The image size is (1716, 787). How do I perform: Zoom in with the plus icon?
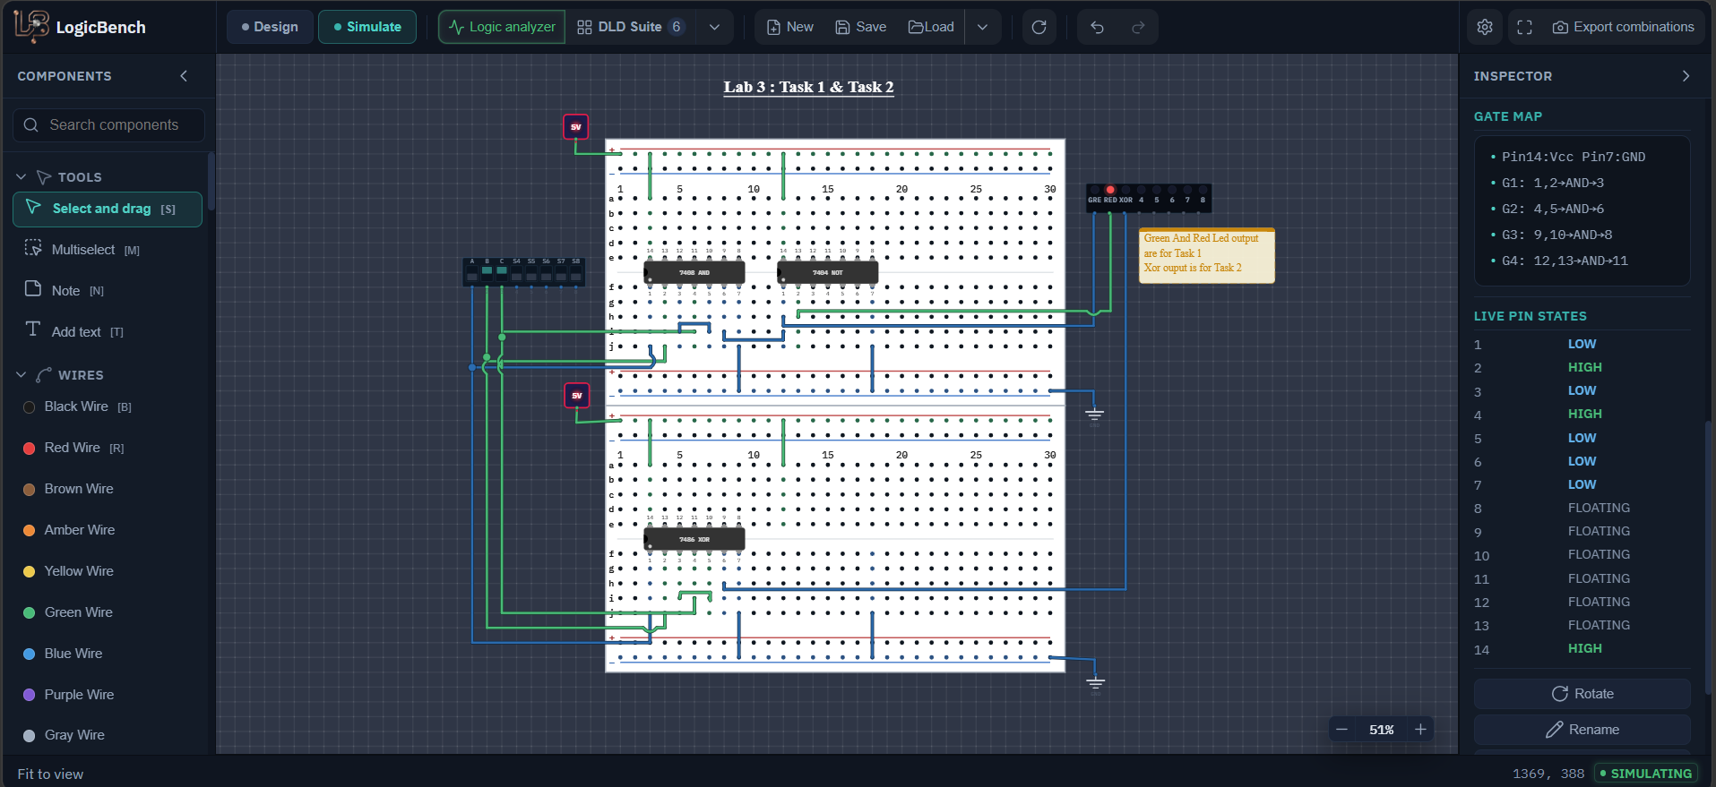[1420, 730]
